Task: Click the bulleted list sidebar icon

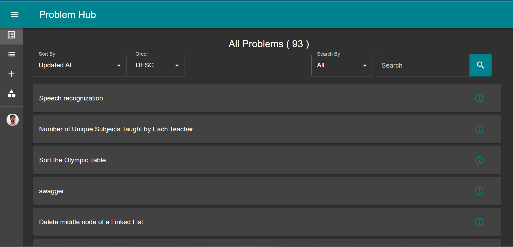Action: [x=11, y=54]
